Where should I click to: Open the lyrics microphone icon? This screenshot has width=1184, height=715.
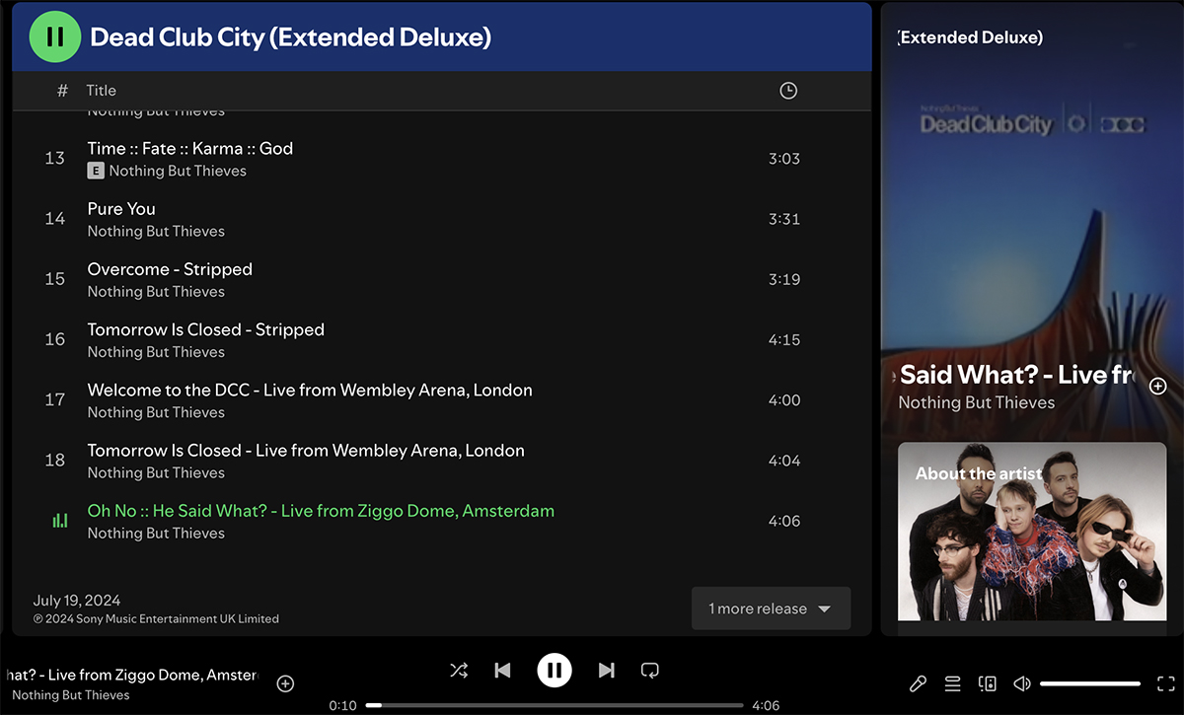point(918,683)
